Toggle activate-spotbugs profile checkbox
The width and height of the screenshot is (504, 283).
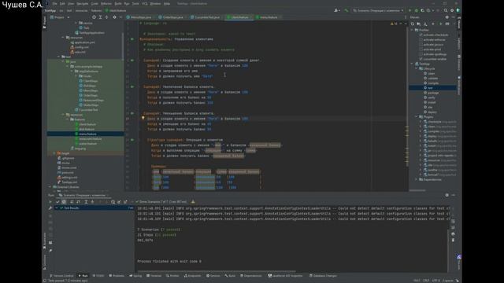pos(421,54)
